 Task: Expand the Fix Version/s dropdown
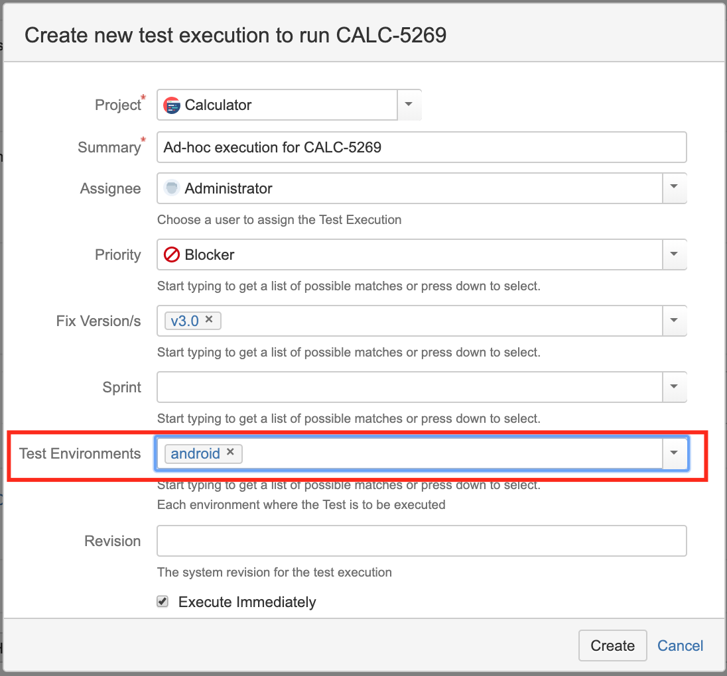674,320
